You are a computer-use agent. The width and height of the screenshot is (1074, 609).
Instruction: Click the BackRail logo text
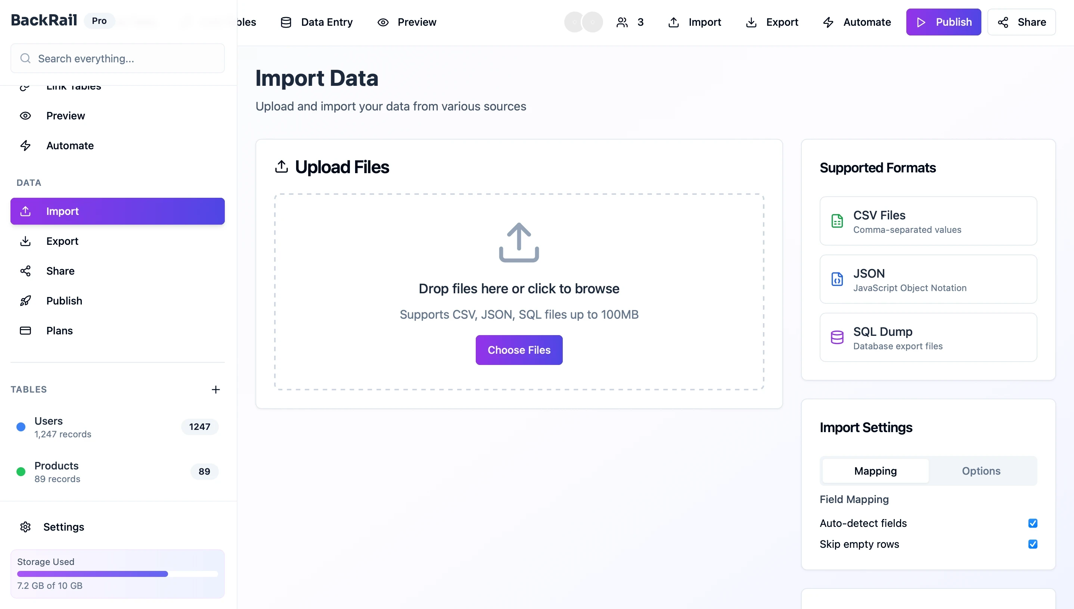[x=44, y=20]
